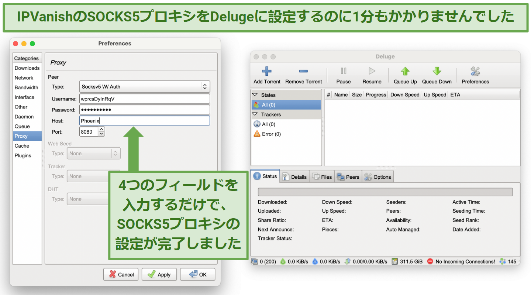Pause torrents with the Pause icon
531x295 pixels.
(x=343, y=71)
